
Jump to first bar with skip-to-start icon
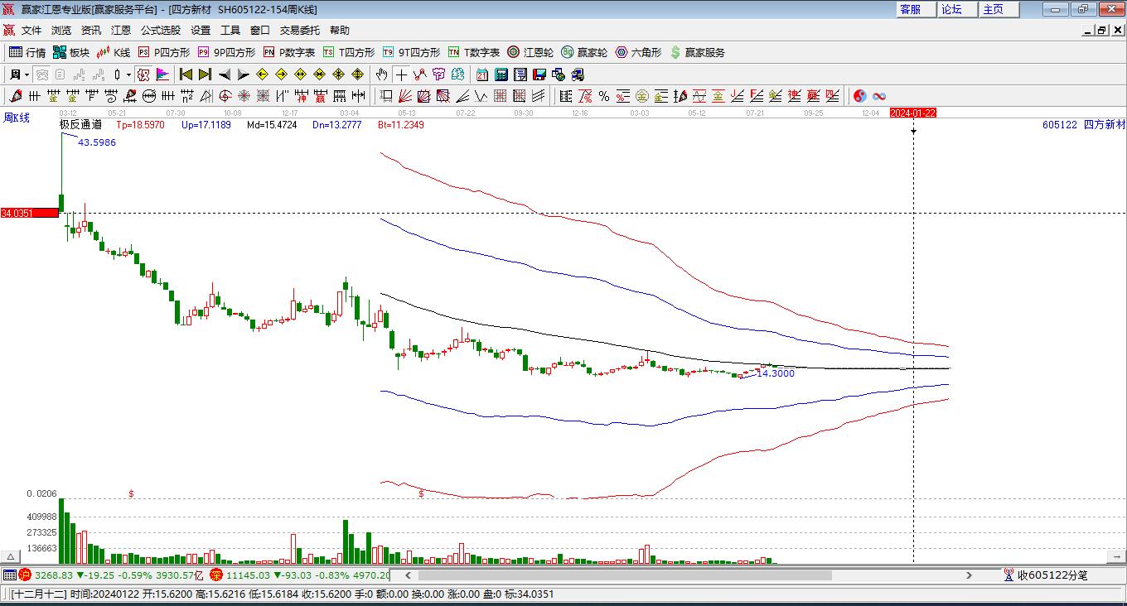186,75
